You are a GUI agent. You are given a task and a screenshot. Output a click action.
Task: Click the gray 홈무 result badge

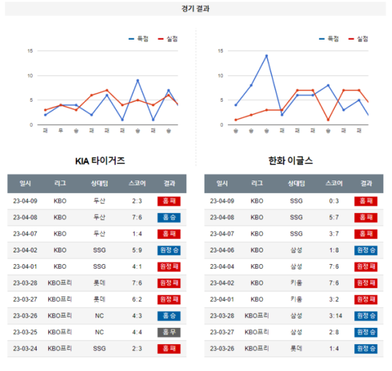(169, 333)
